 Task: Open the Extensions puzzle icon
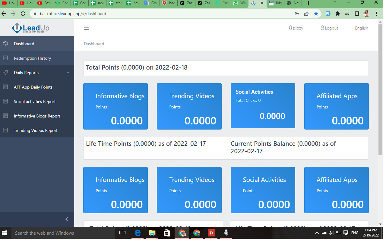(x=338, y=14)
